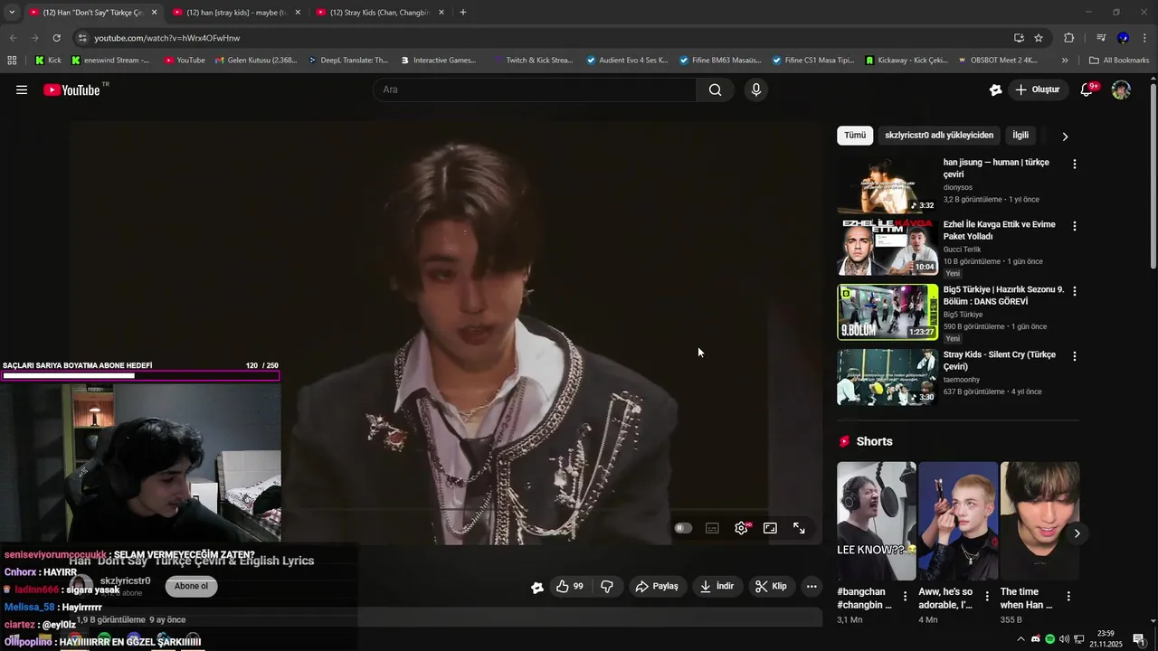Click the search magnifier button
This screenshot has height=651, width=1158.
click(x=716, y=90)
